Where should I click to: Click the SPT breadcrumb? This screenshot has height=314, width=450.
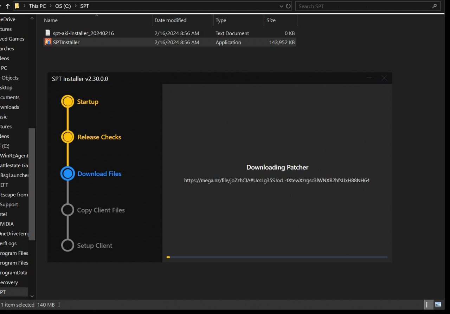(84, 6)
